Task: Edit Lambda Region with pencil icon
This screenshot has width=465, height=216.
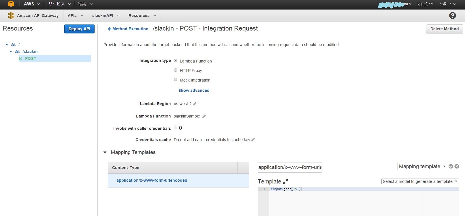Action: coord(195,104)
